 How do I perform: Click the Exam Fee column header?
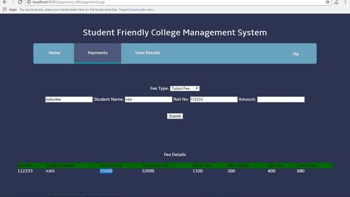click(x=306, y=165)
